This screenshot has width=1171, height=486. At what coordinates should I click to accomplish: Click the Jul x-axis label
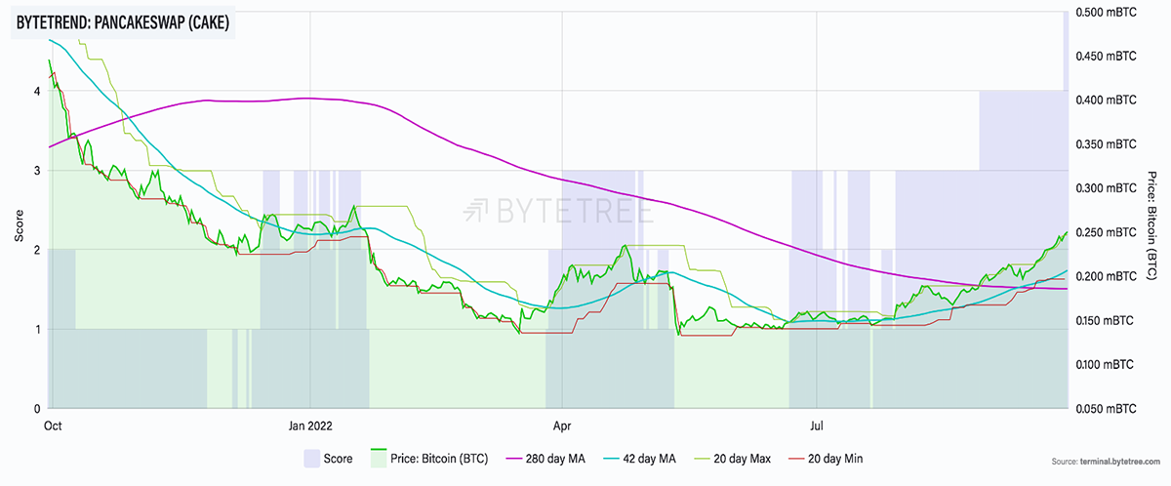pos(815,425)
